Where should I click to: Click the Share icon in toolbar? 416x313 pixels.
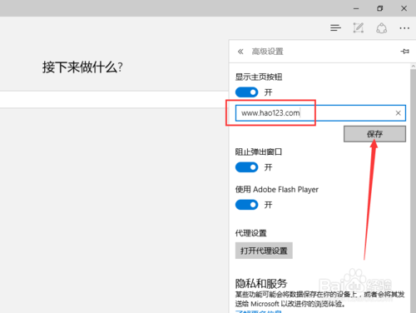(x=381, y=28)
